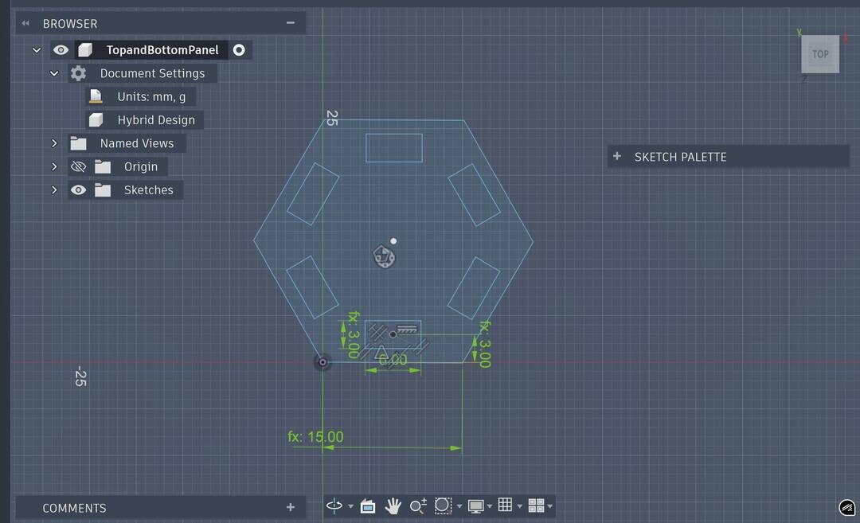Screen dimensions: 860x523
Task: Collapse the Browser panel with double-arrow icon
Action: pos(25,23)
